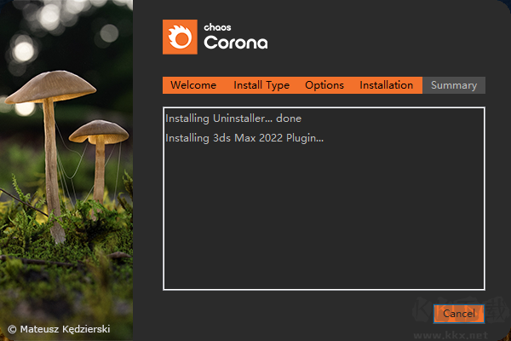This screenshot has height=341, width=511.
Task: Click the "chaos" wordmark above Corona
Action: (x=218, y=27)
